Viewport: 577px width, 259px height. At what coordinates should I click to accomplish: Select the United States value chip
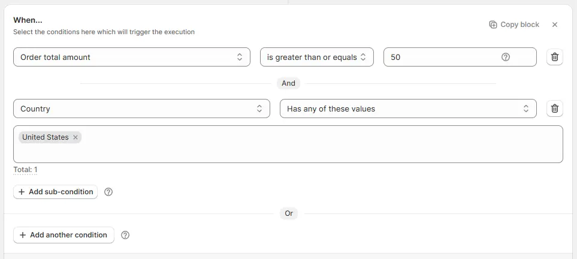tap(45, 137)
